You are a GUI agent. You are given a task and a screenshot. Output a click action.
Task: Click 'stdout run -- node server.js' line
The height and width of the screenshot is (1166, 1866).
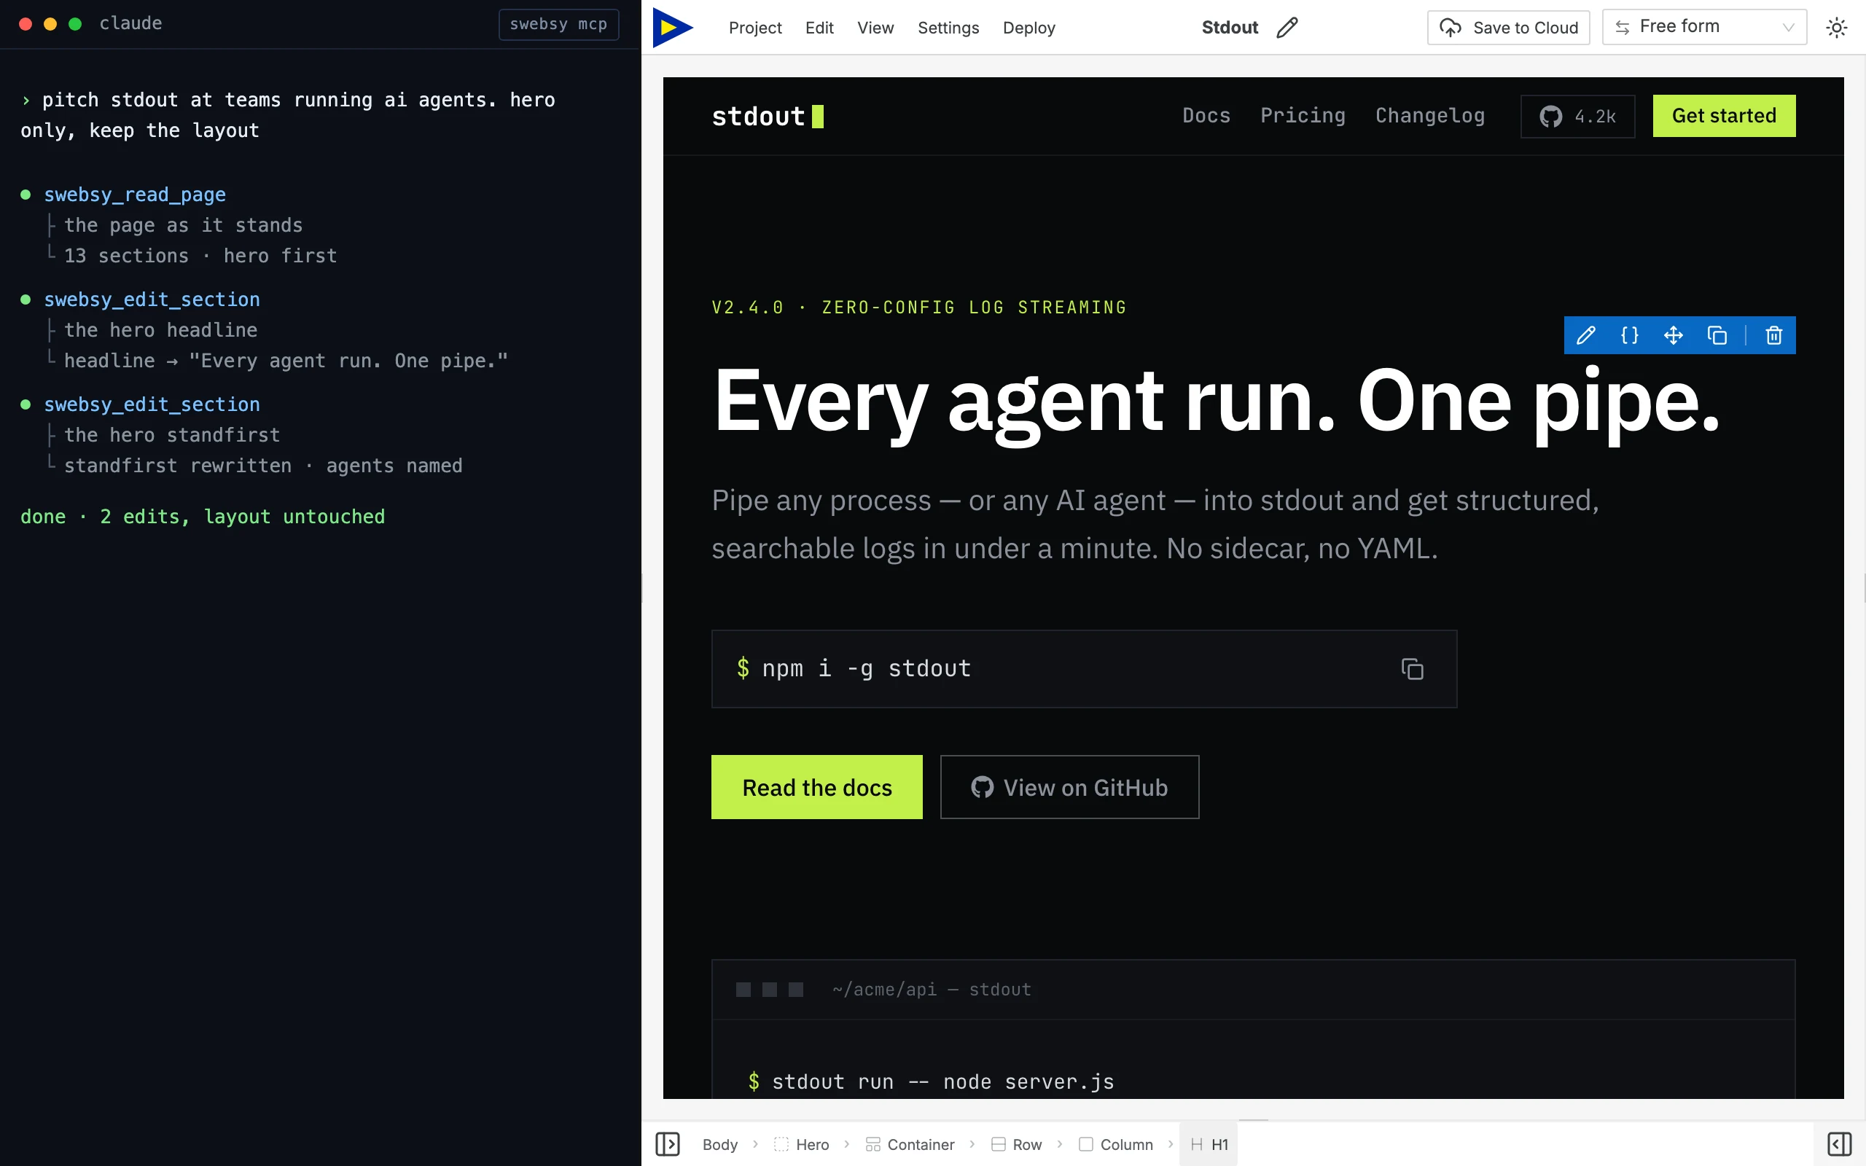point(943,1082)
